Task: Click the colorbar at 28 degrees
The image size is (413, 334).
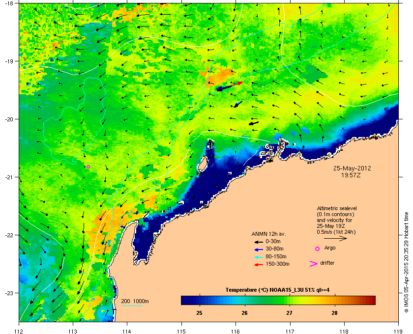Action: (334, 300)
